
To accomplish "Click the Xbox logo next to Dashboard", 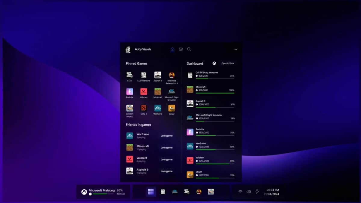I will [x=214, y=63].
